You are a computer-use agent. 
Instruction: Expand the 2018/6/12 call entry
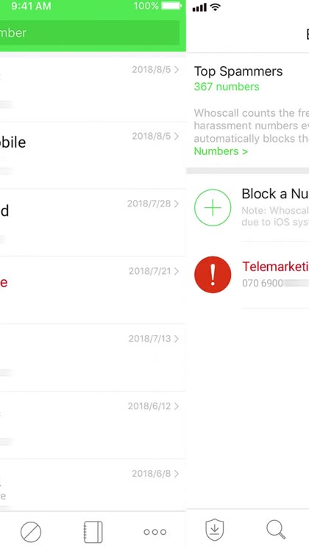point(93,425)
